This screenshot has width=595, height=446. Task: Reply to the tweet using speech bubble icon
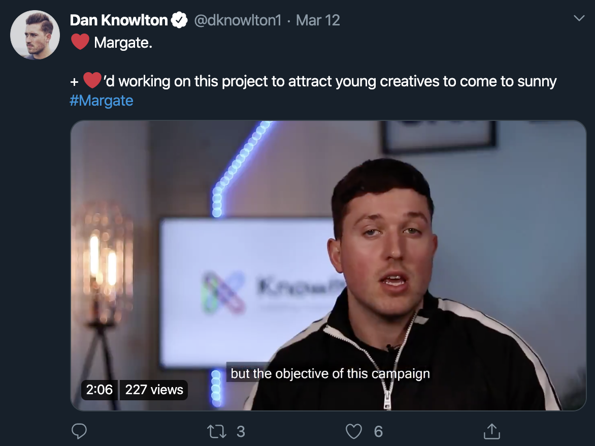coord(79,431)
